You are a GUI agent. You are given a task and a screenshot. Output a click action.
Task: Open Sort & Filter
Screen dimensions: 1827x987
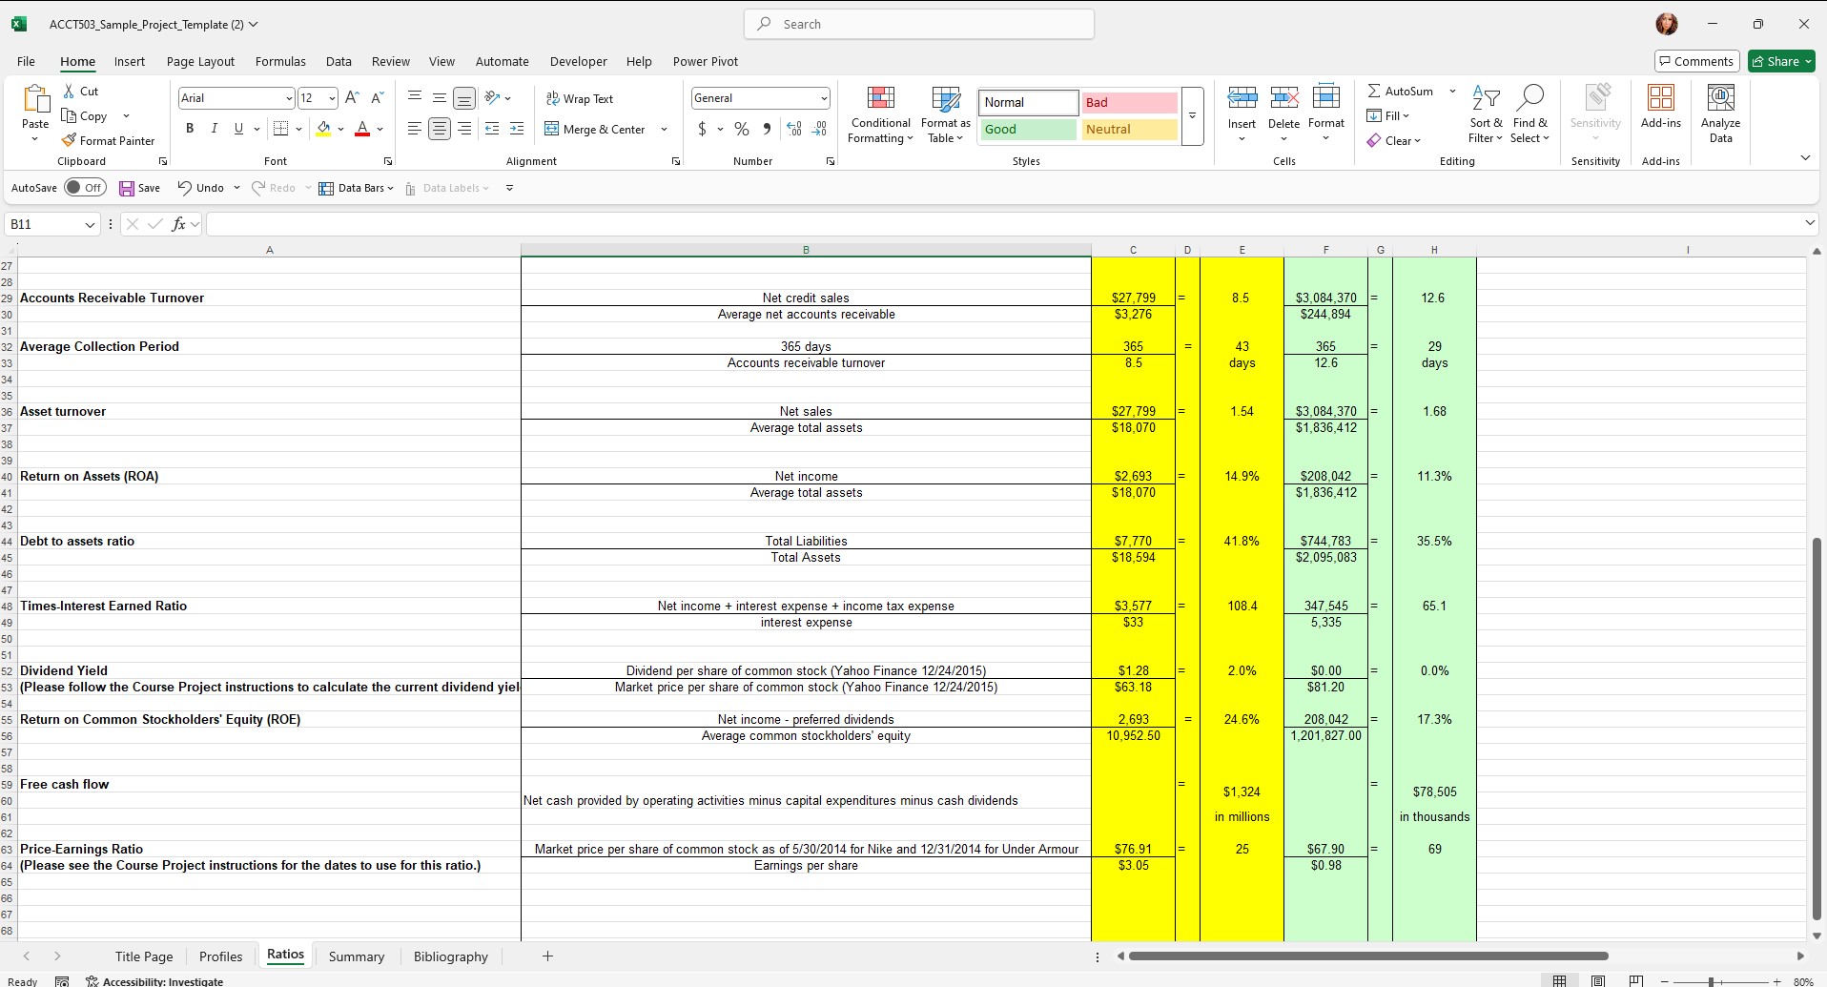pos(1485,114)
